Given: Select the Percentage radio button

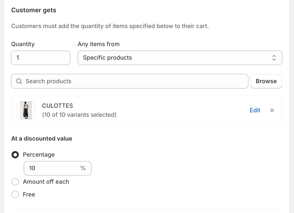Looking at the screenshot, I should (15, 155).
